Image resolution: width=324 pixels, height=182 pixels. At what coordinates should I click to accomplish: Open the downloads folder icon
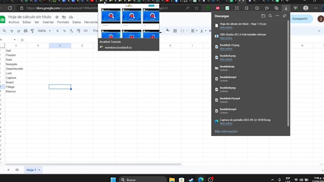(x=263, y=16)
